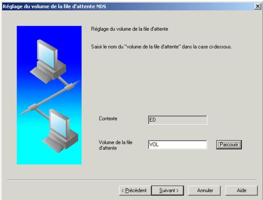Focus the Volume de la file d'attente field
This screenshot has height=200, width=263.
[178, 145]
